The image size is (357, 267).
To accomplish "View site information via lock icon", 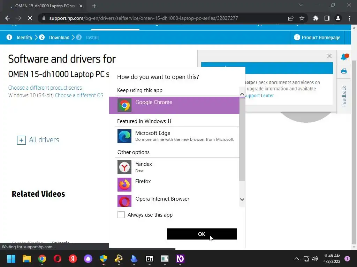I will click(x=44, y=18).
